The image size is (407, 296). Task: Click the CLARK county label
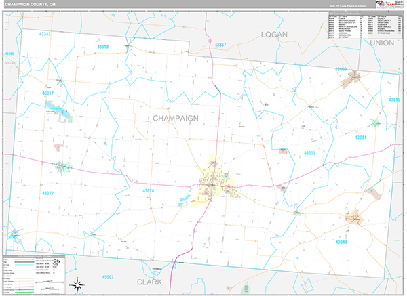point(149,282)
